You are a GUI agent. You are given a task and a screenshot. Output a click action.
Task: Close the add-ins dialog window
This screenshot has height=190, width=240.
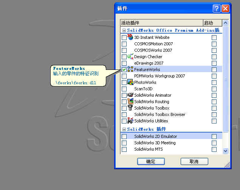coord(225,8)
